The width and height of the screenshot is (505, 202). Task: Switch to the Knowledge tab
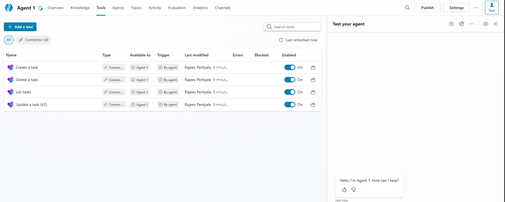(x=80, y=8)
